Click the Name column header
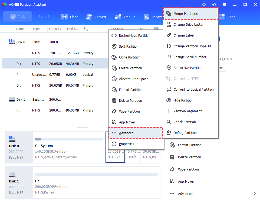 coord(20,29)
